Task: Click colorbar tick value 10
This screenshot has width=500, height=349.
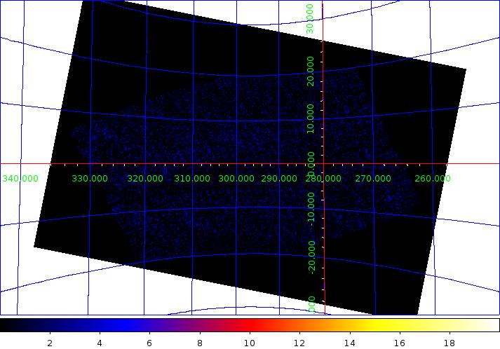Action: click(250, 343)
